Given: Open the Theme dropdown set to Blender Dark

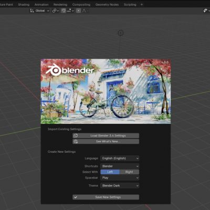Looking at the screenshot, I should (120, 185).
